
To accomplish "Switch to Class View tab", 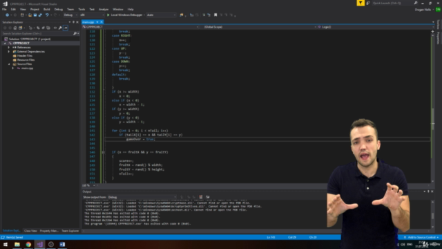I will (x=30, y=230).
